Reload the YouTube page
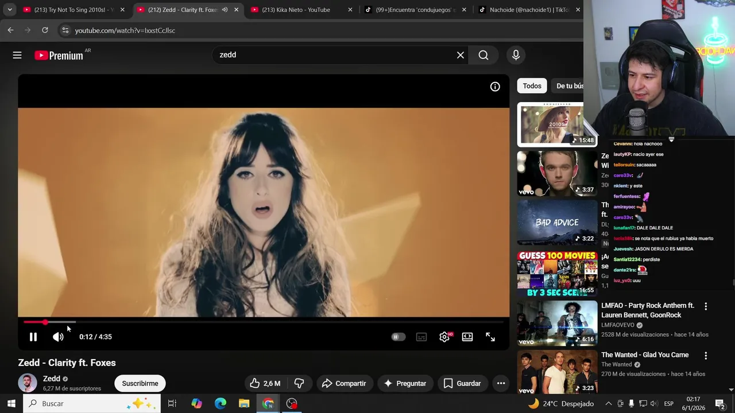This screenshot has height=413, width=735. click(x=45, y=30)
